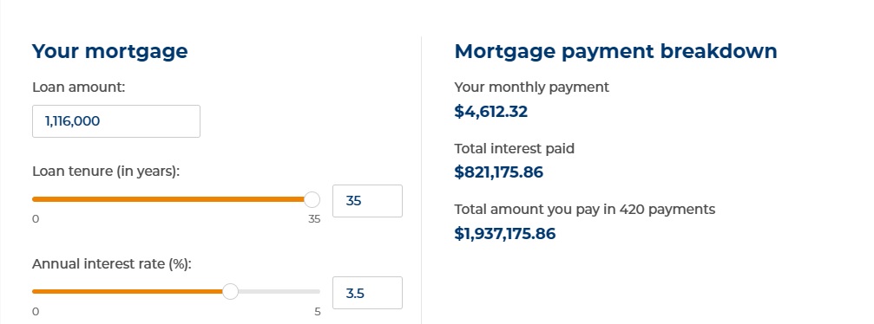
Task: Select the "Mortgage payment breakdown" heading
Action: [616, 52]
